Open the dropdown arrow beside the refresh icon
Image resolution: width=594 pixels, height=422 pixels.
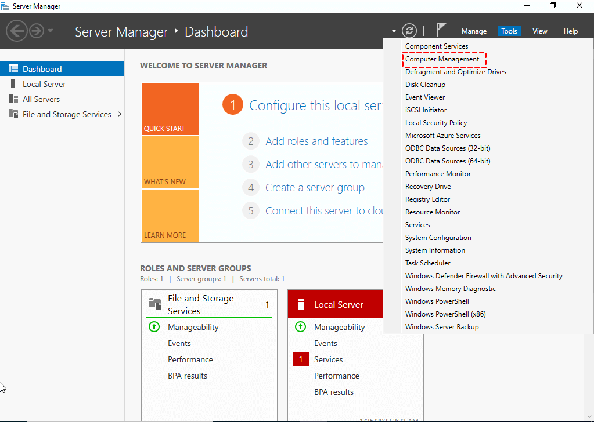pyautogui.click(x=394, y=31)
